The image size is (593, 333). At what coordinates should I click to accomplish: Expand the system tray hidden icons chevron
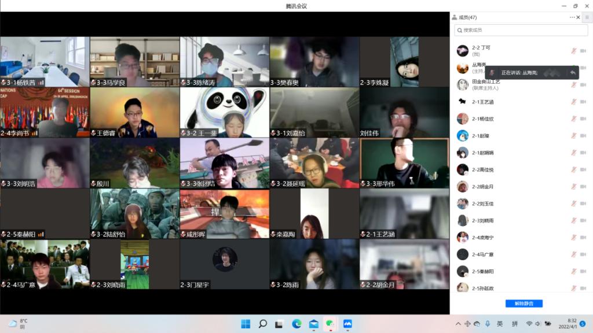(458, 324)
